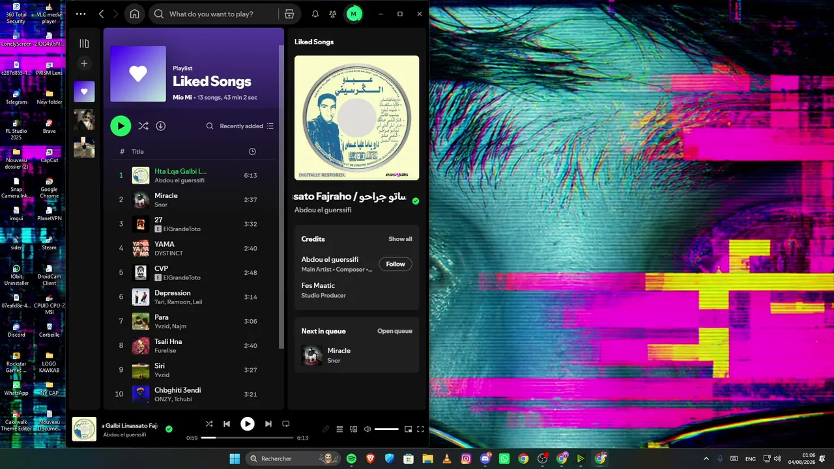
Task: Resume playback with the player bar play button
Action: [248, 424]
